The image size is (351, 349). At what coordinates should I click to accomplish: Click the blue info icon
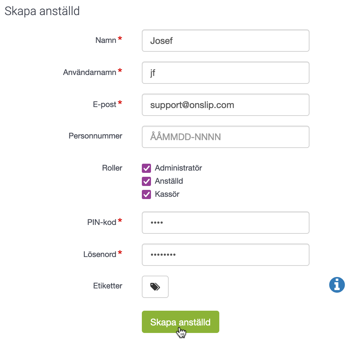pyautogui.click(x=337, y=285)
